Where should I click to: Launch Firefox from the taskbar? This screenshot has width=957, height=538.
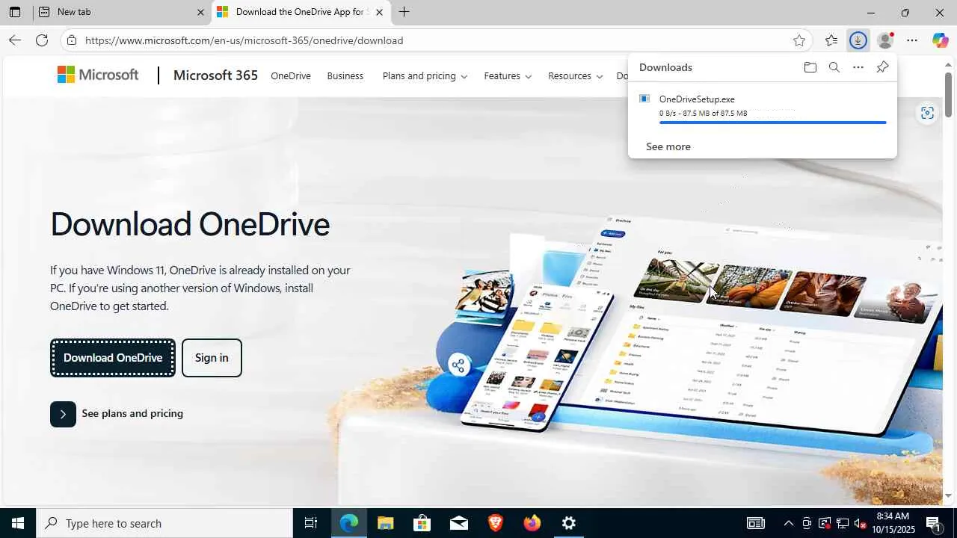pos(532,523)
